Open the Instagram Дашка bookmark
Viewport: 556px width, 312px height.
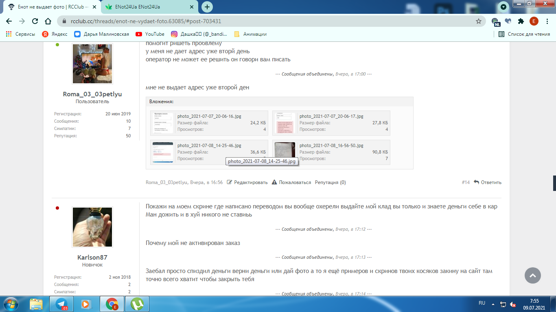[199, 34]
